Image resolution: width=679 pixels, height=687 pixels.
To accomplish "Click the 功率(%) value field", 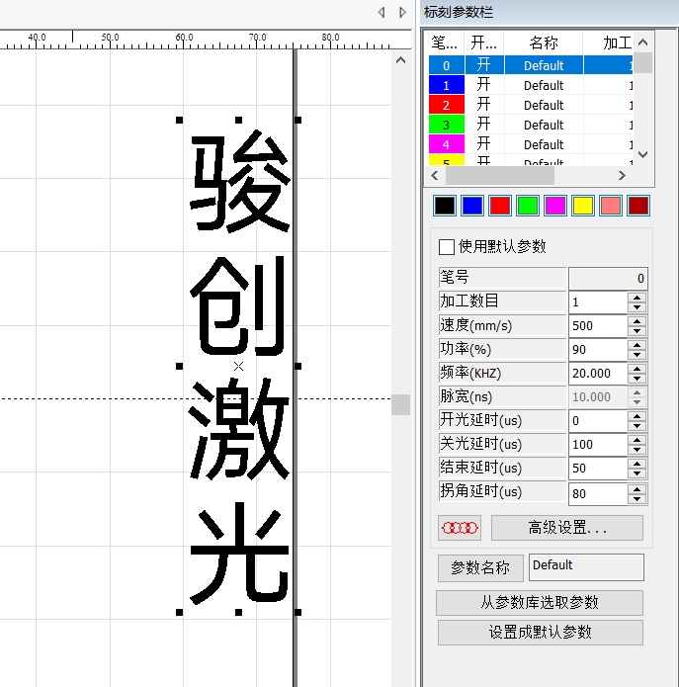I will point(598,350).
